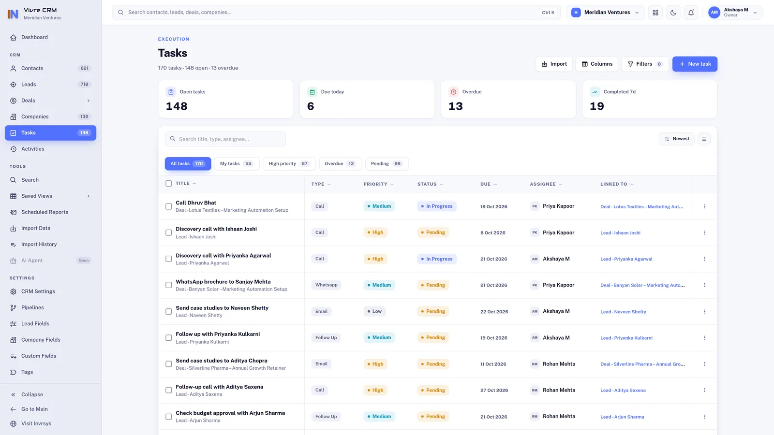Click the Search title, type, assignee field
The image size is (774, 435).
(x=225, y=139)
